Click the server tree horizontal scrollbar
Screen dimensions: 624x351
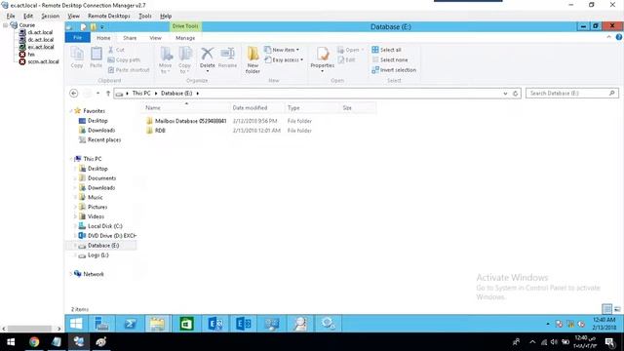pyautogui.click(x=30, y=329)
